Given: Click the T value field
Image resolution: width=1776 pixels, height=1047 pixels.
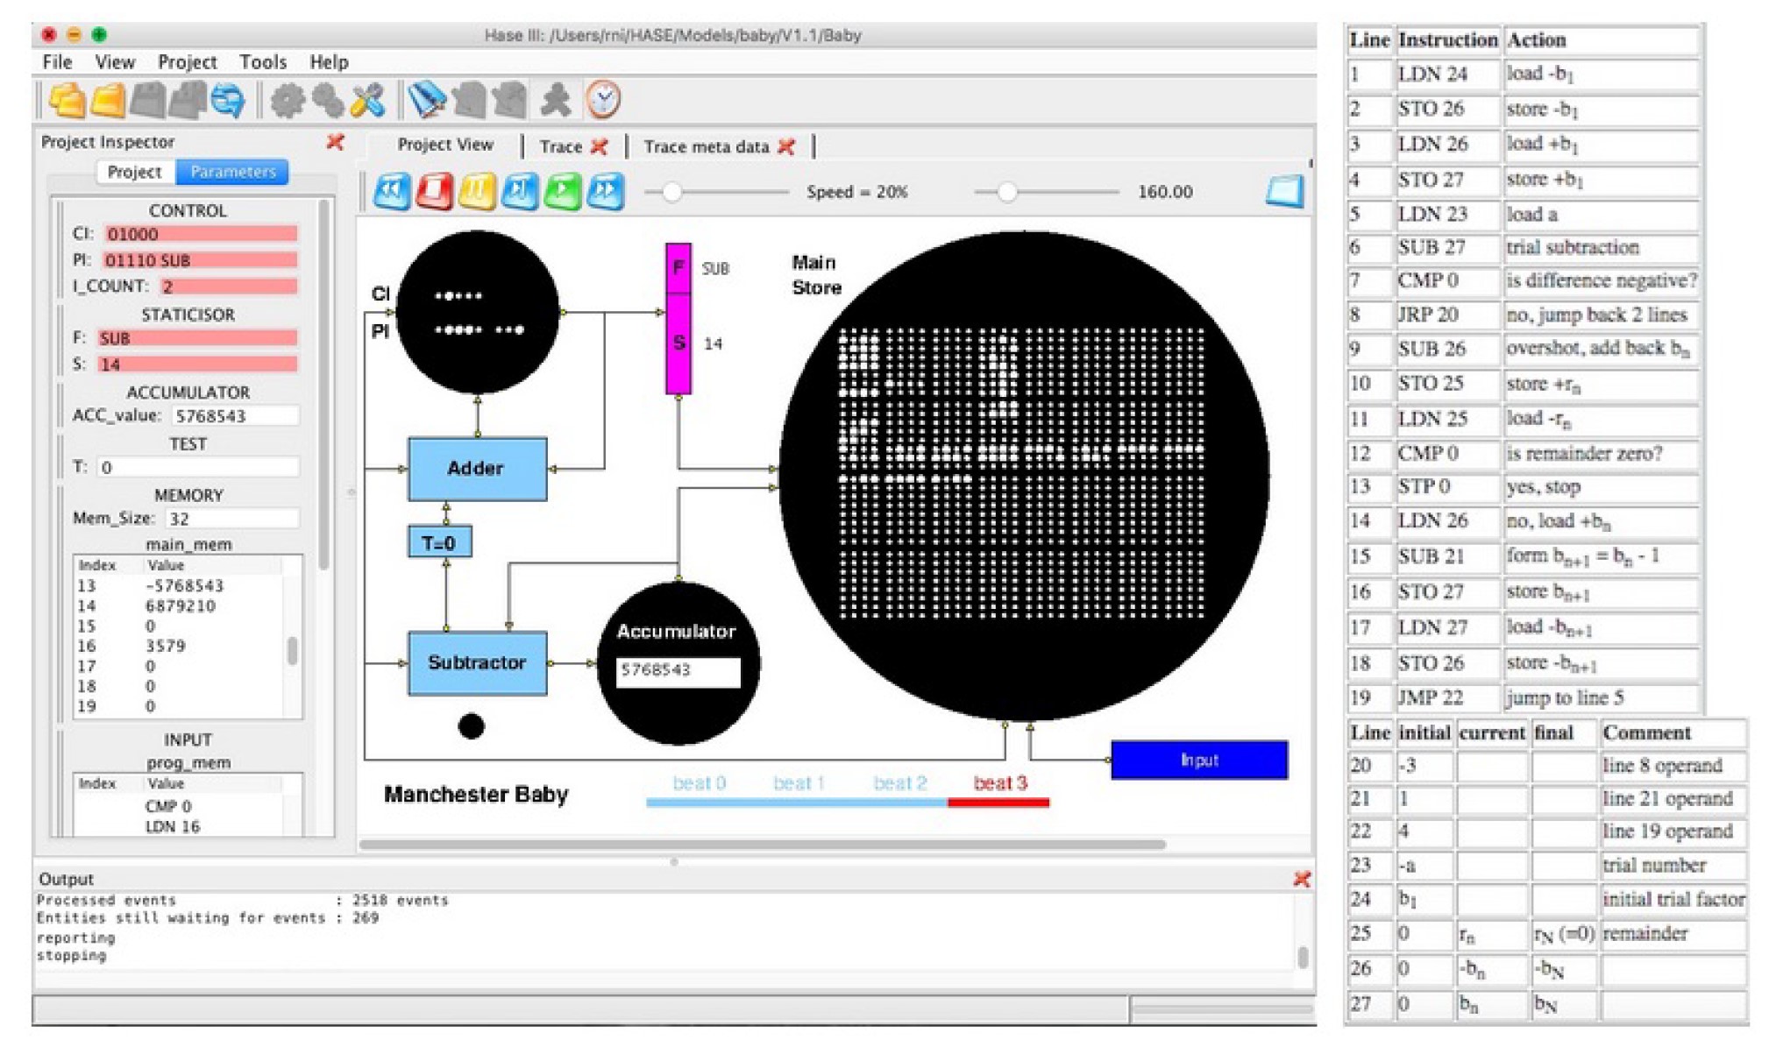Looking at the screenshot, I should [x=198, y=468].
